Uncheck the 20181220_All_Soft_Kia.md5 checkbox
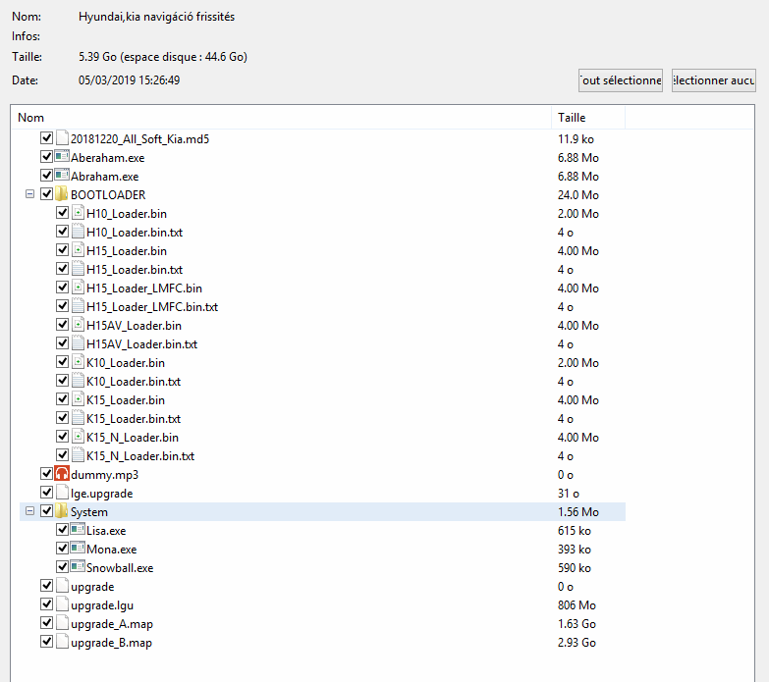Image resolution: width=769 pixels, height=682 pixels. [47, 139]
